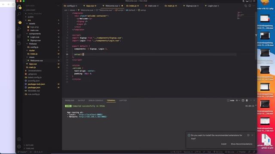Screen dimensions: 275x154
Task: Collapse the assets folder
Action: click(x=32, y=24)
